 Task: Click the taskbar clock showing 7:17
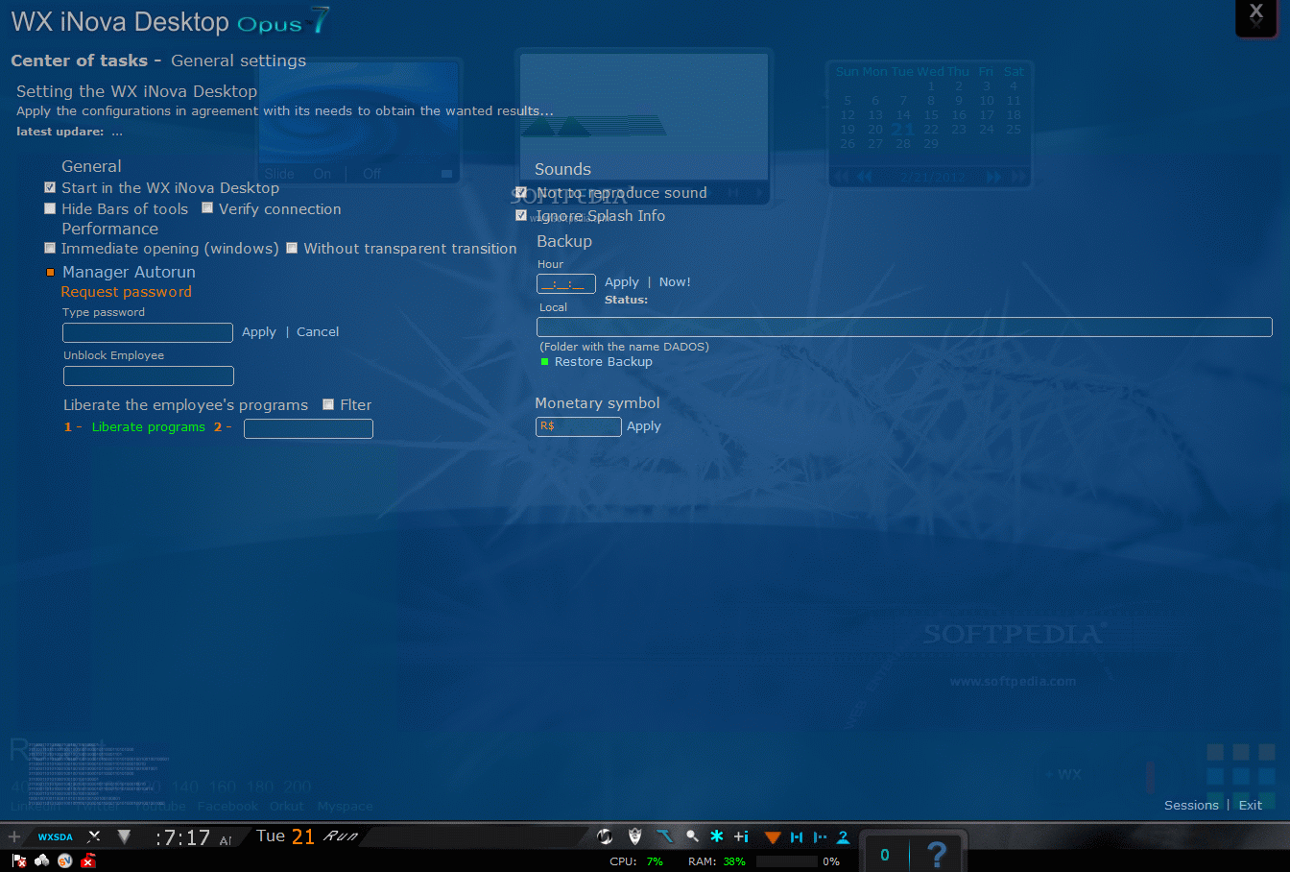[x=183, y=837]
